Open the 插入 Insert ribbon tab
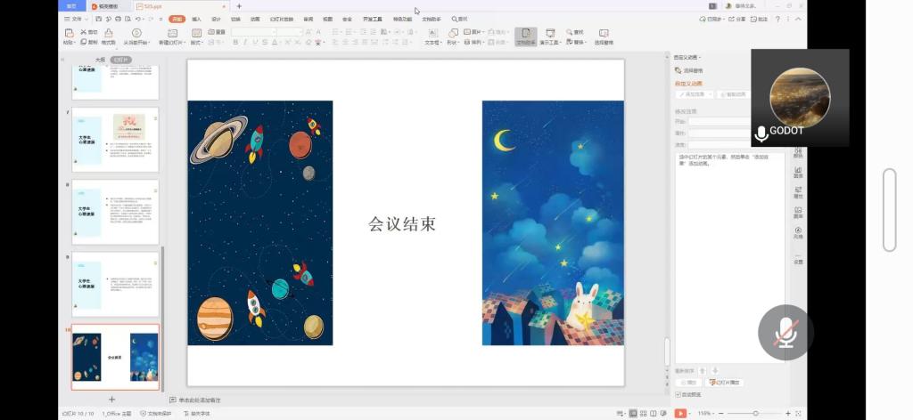The height and width of the screenshot is (420, 913). click(196, 18)
